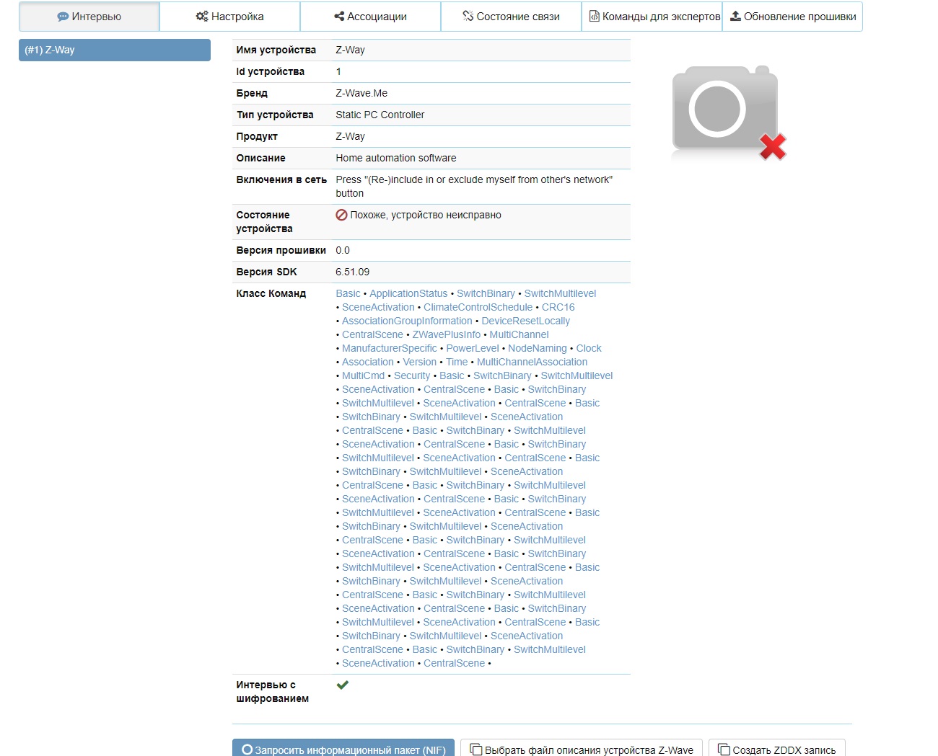Open the Интервью tab
This screenshot has height=756, width=938.
(x=89, y=17)
